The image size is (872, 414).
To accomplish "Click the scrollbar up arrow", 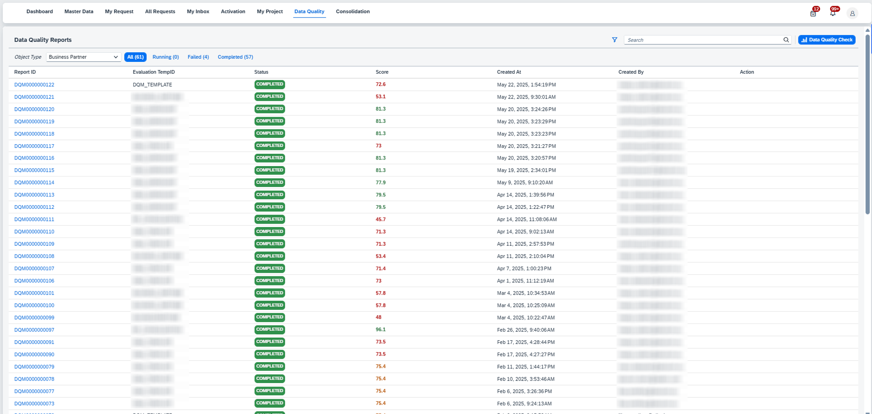I will pos(868,30).
